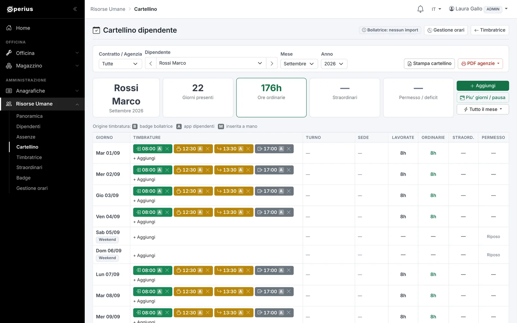Open Assenze in the sidebar
Image resolution: width=517 pixels, height=323 pixels.
26,137
